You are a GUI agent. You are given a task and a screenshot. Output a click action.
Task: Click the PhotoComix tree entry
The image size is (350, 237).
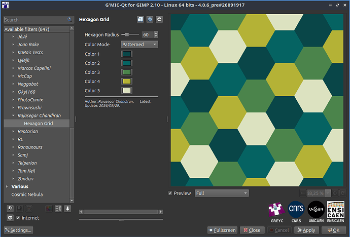pos(30,100)
